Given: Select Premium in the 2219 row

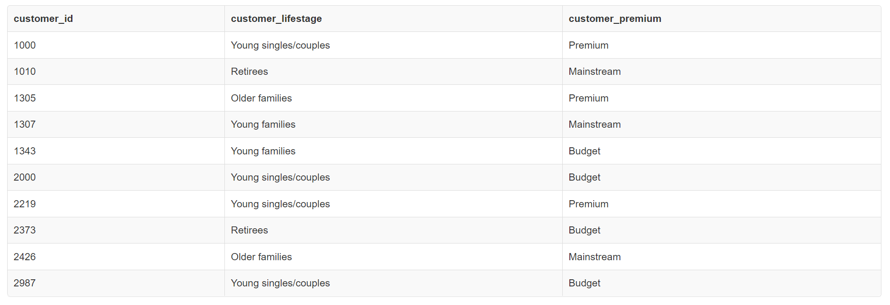Looking at the screenshot, I should click(588, 204).
